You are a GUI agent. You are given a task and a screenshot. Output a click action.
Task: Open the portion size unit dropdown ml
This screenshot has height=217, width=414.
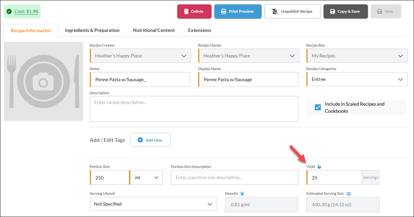(146, 177)
